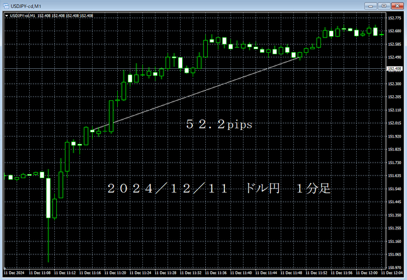Click price axis label 151.255
Screen dimensions: 407x280
[x=394, y=228]
